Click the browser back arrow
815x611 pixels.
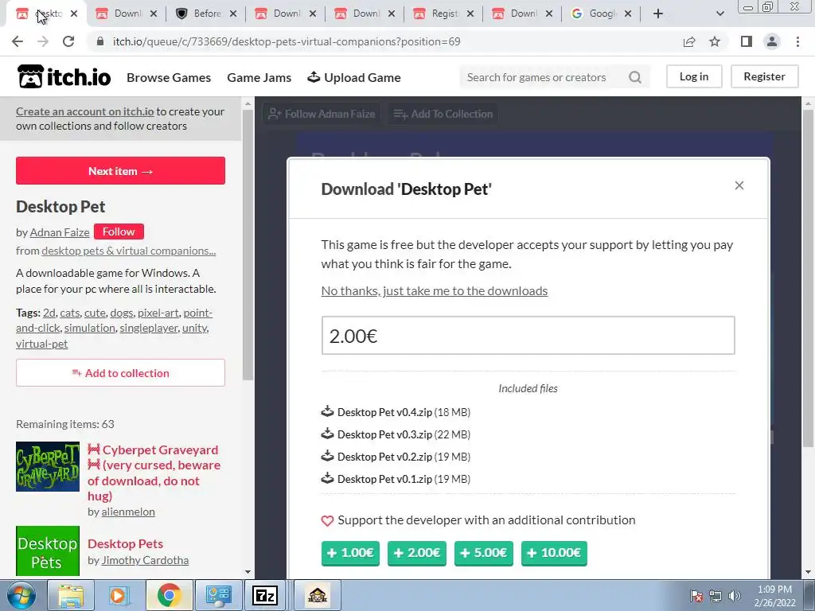point(18,41)
